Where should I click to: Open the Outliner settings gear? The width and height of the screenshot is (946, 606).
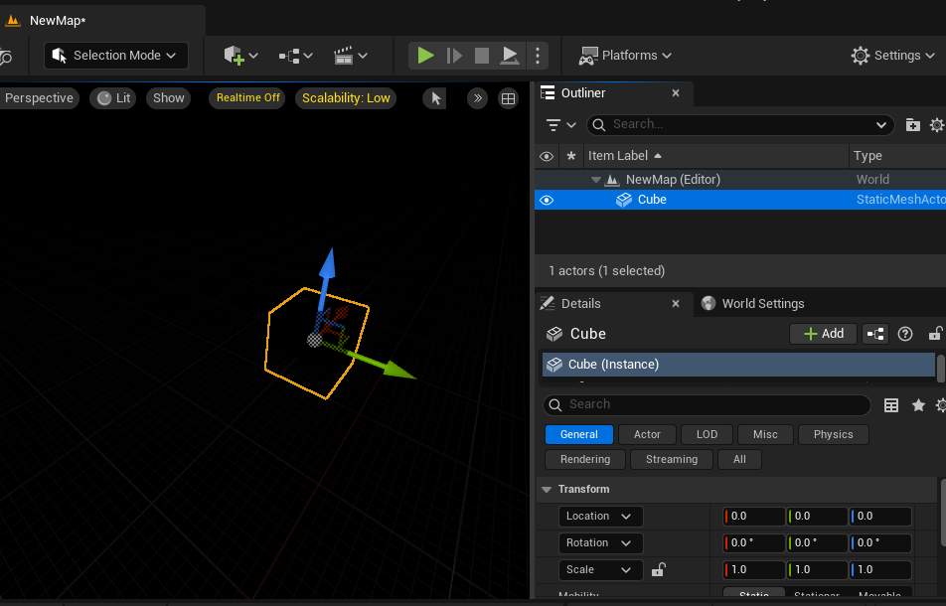[x=936, y=125]
